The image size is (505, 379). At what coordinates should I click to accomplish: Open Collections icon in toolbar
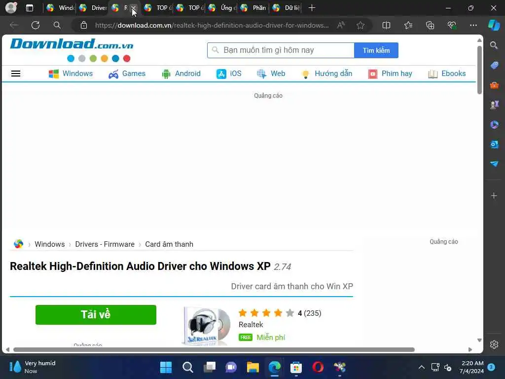click(x=430, y=25)
